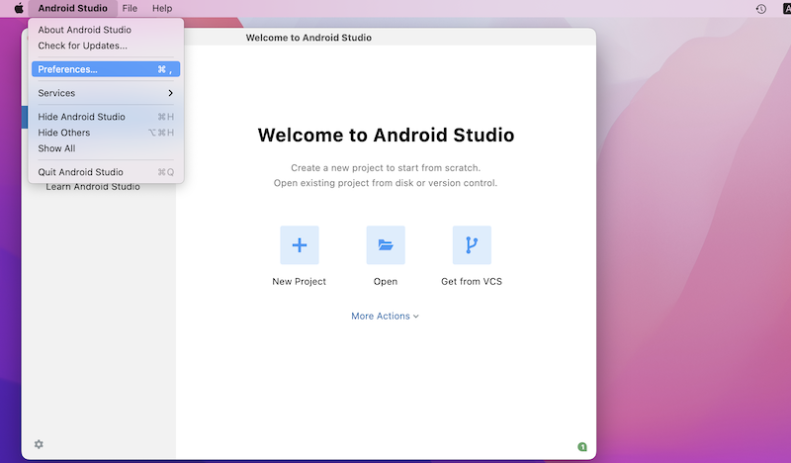
Task: Click Show All in the menu
Action: tap(56, 148)
